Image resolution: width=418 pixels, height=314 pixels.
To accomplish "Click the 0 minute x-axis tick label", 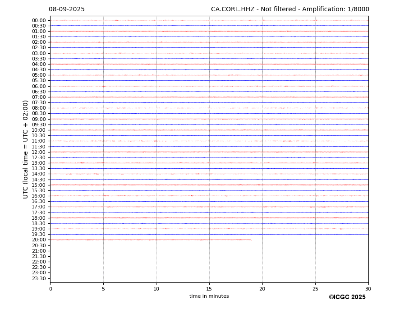I will [51, 289].
